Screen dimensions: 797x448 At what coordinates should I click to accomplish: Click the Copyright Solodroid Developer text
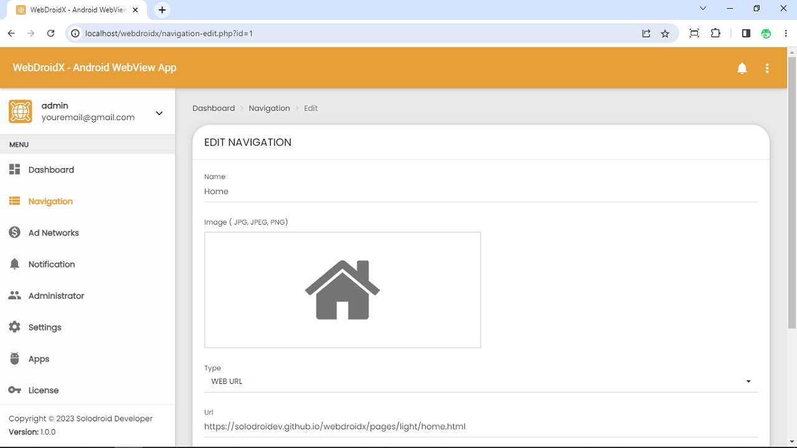[80, 419]
